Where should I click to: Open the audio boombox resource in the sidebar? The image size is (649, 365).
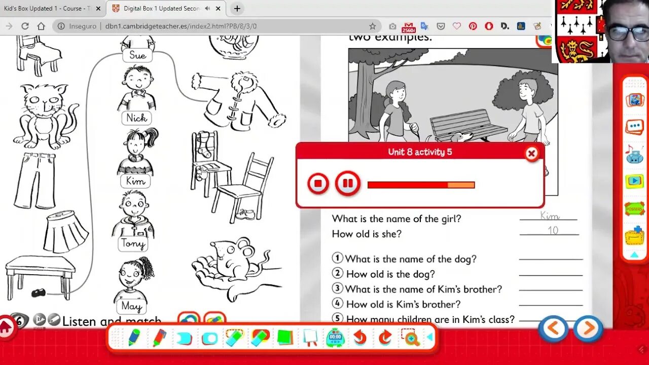(x=634, y=154)
